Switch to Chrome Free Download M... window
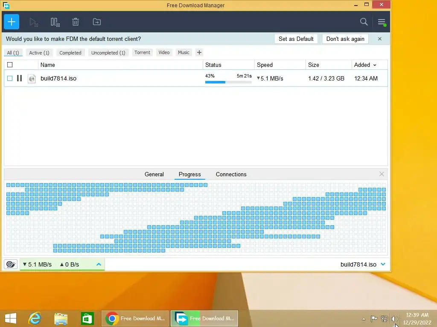Viewport: 437px width, 327px height. [x=135, y=318]
